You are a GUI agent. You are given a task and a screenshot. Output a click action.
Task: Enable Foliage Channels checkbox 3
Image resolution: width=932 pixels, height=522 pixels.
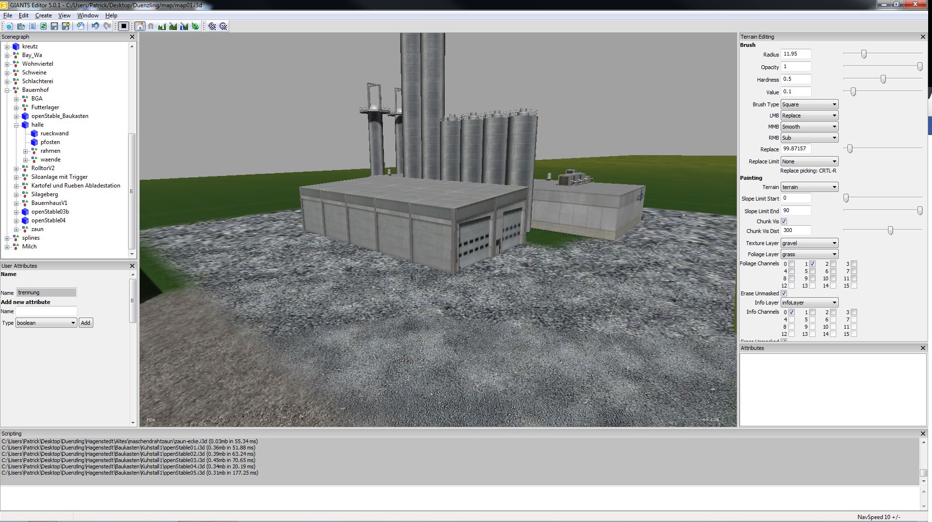[x=854, y=264]
